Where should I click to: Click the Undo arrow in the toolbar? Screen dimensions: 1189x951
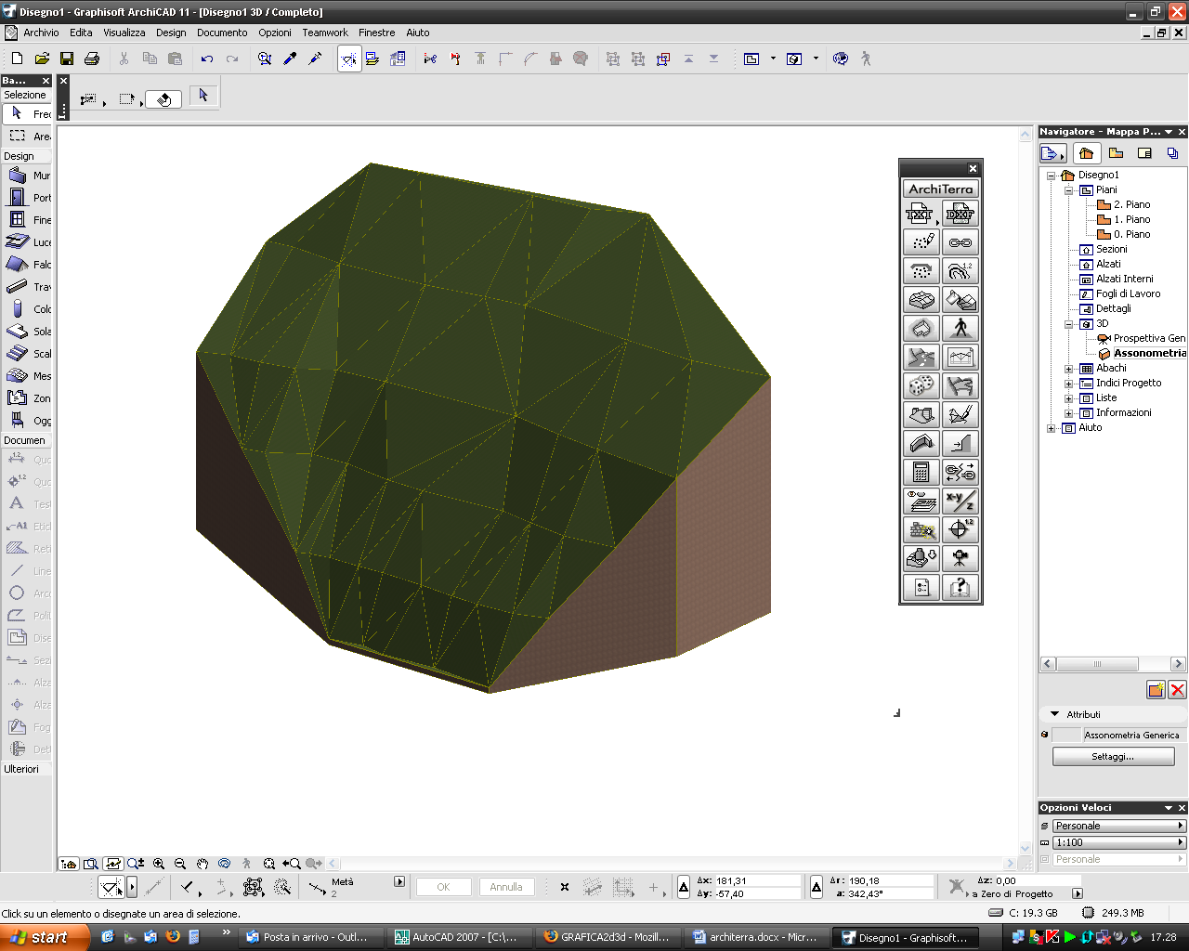click(x=206, y=59)
